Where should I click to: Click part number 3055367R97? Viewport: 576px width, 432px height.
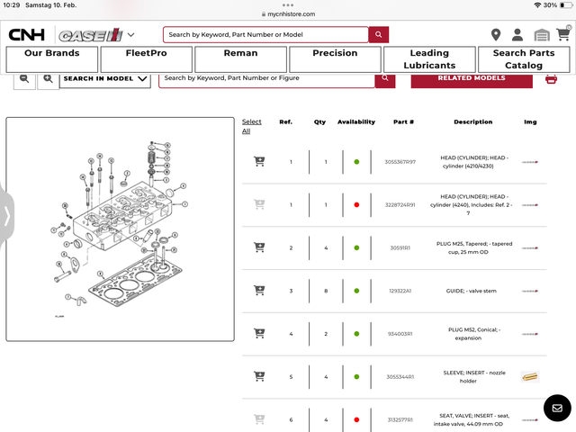click(x=400, y=162)
